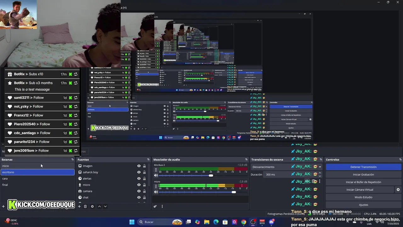Hide the alertas source

[x=139, y=178]
